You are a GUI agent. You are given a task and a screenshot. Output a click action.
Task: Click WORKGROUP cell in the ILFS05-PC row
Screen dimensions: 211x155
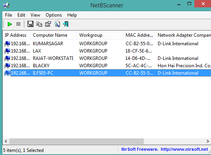pos(93,73)
